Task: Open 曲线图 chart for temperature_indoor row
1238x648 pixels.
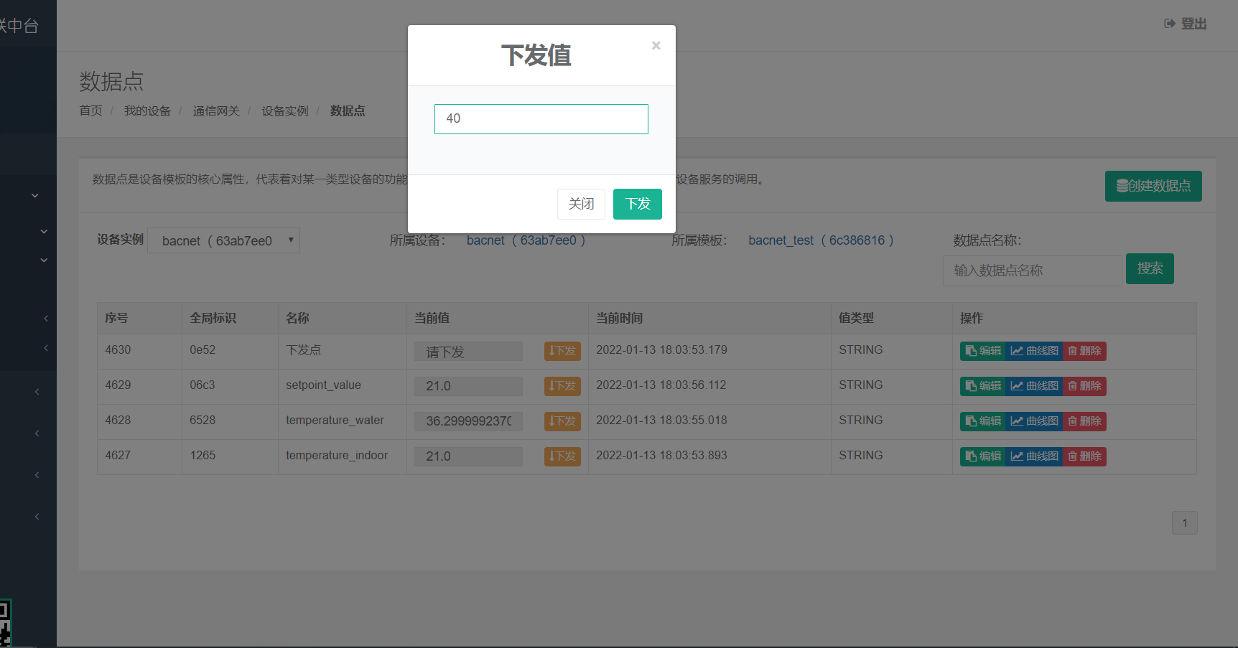Action: click(x=1033, y=456)
